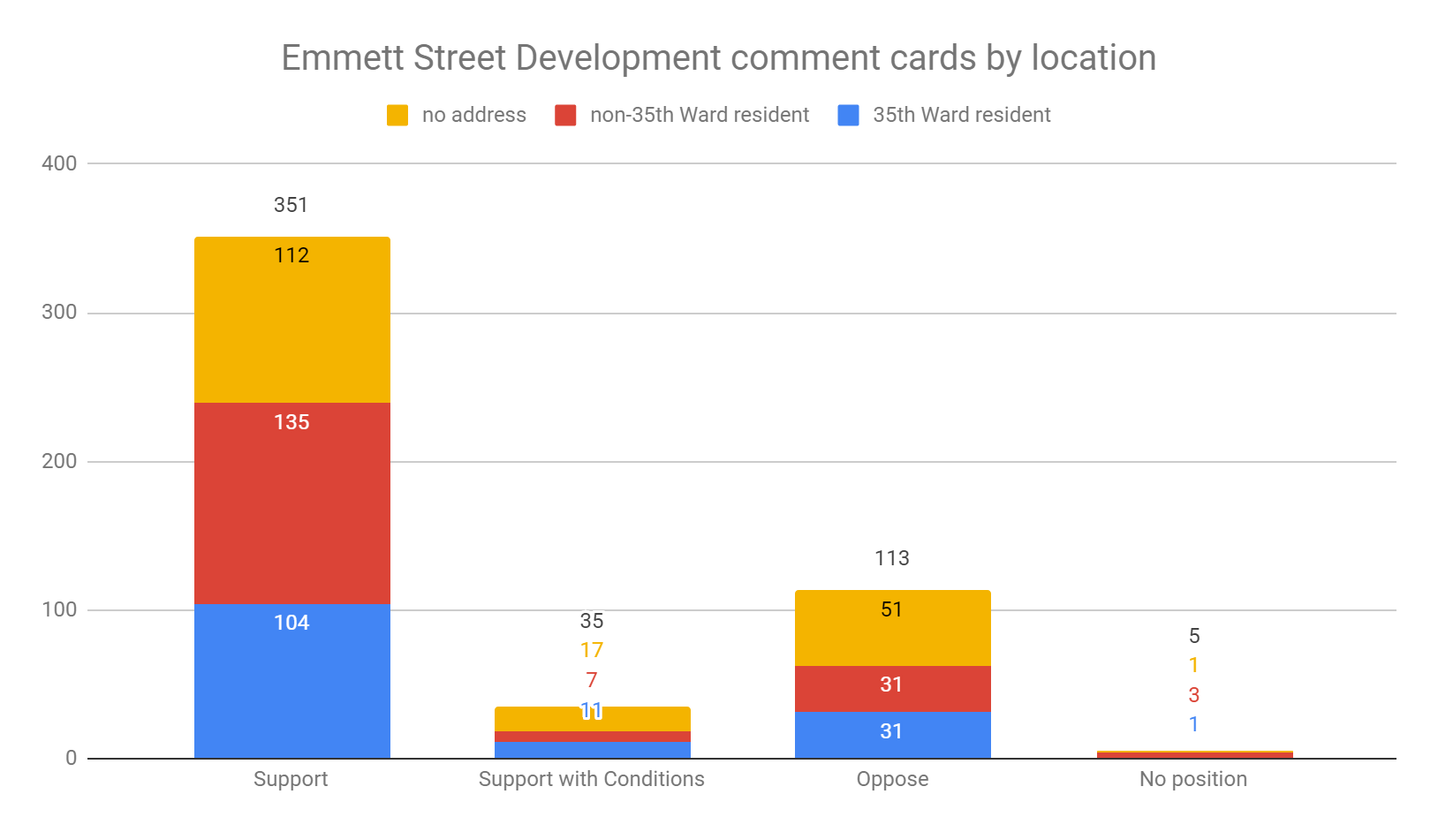Image resolution: width=1438 pixels, height=832 pixels.
Task: Click the 'Oppose' category axis label
Action: click(892, 779)
